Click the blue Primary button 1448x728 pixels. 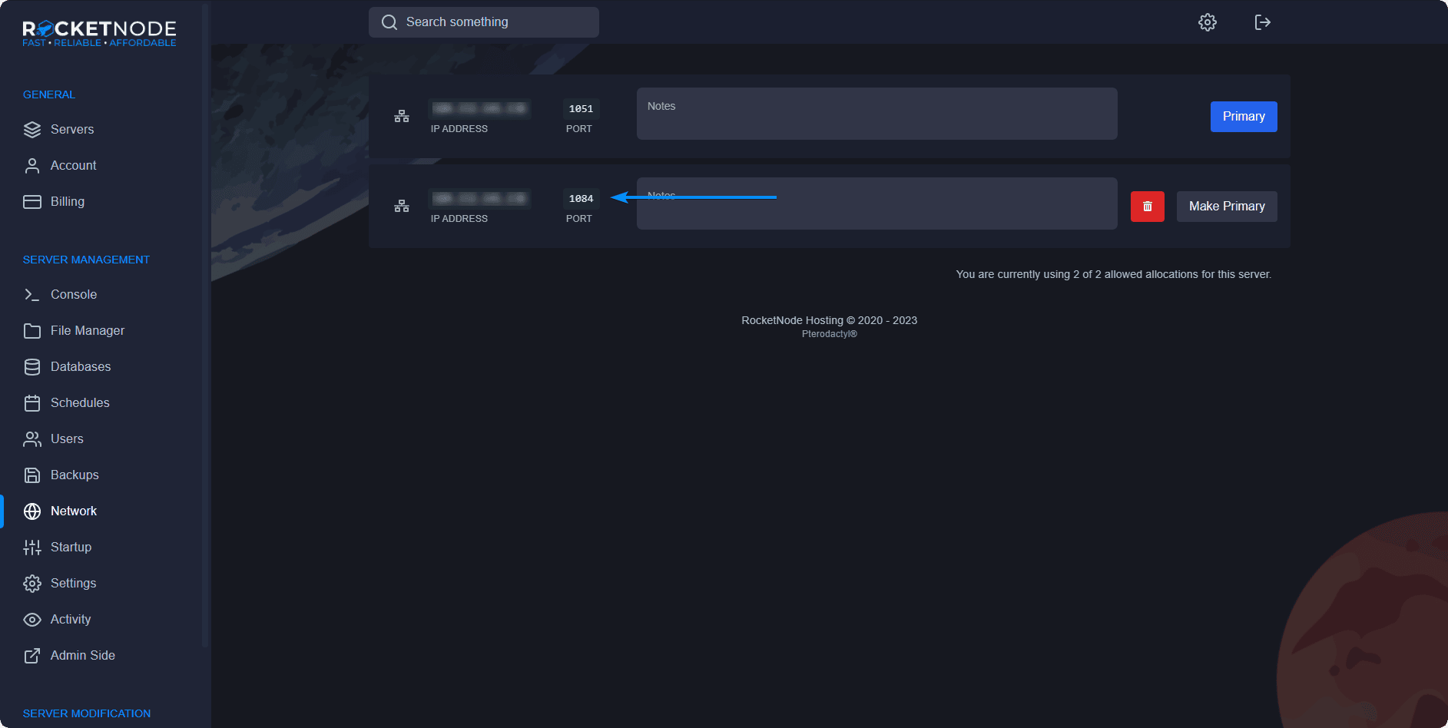[x=1243, y=117]
